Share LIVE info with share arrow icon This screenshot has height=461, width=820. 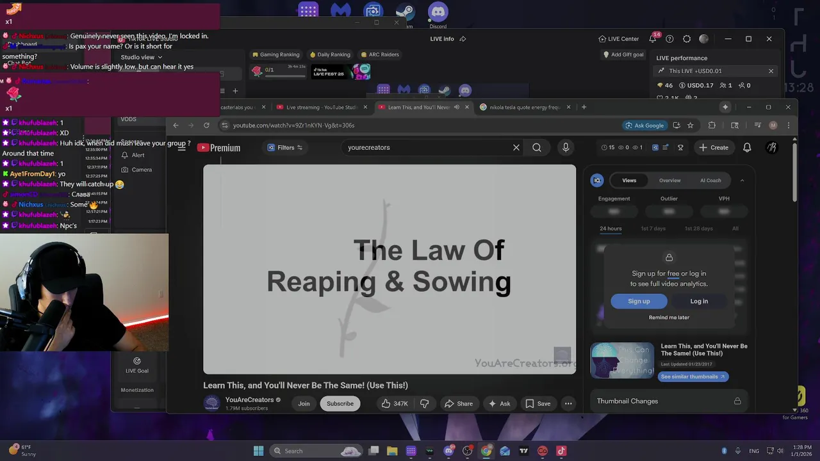pyautogui.click(x=463, y=39)
